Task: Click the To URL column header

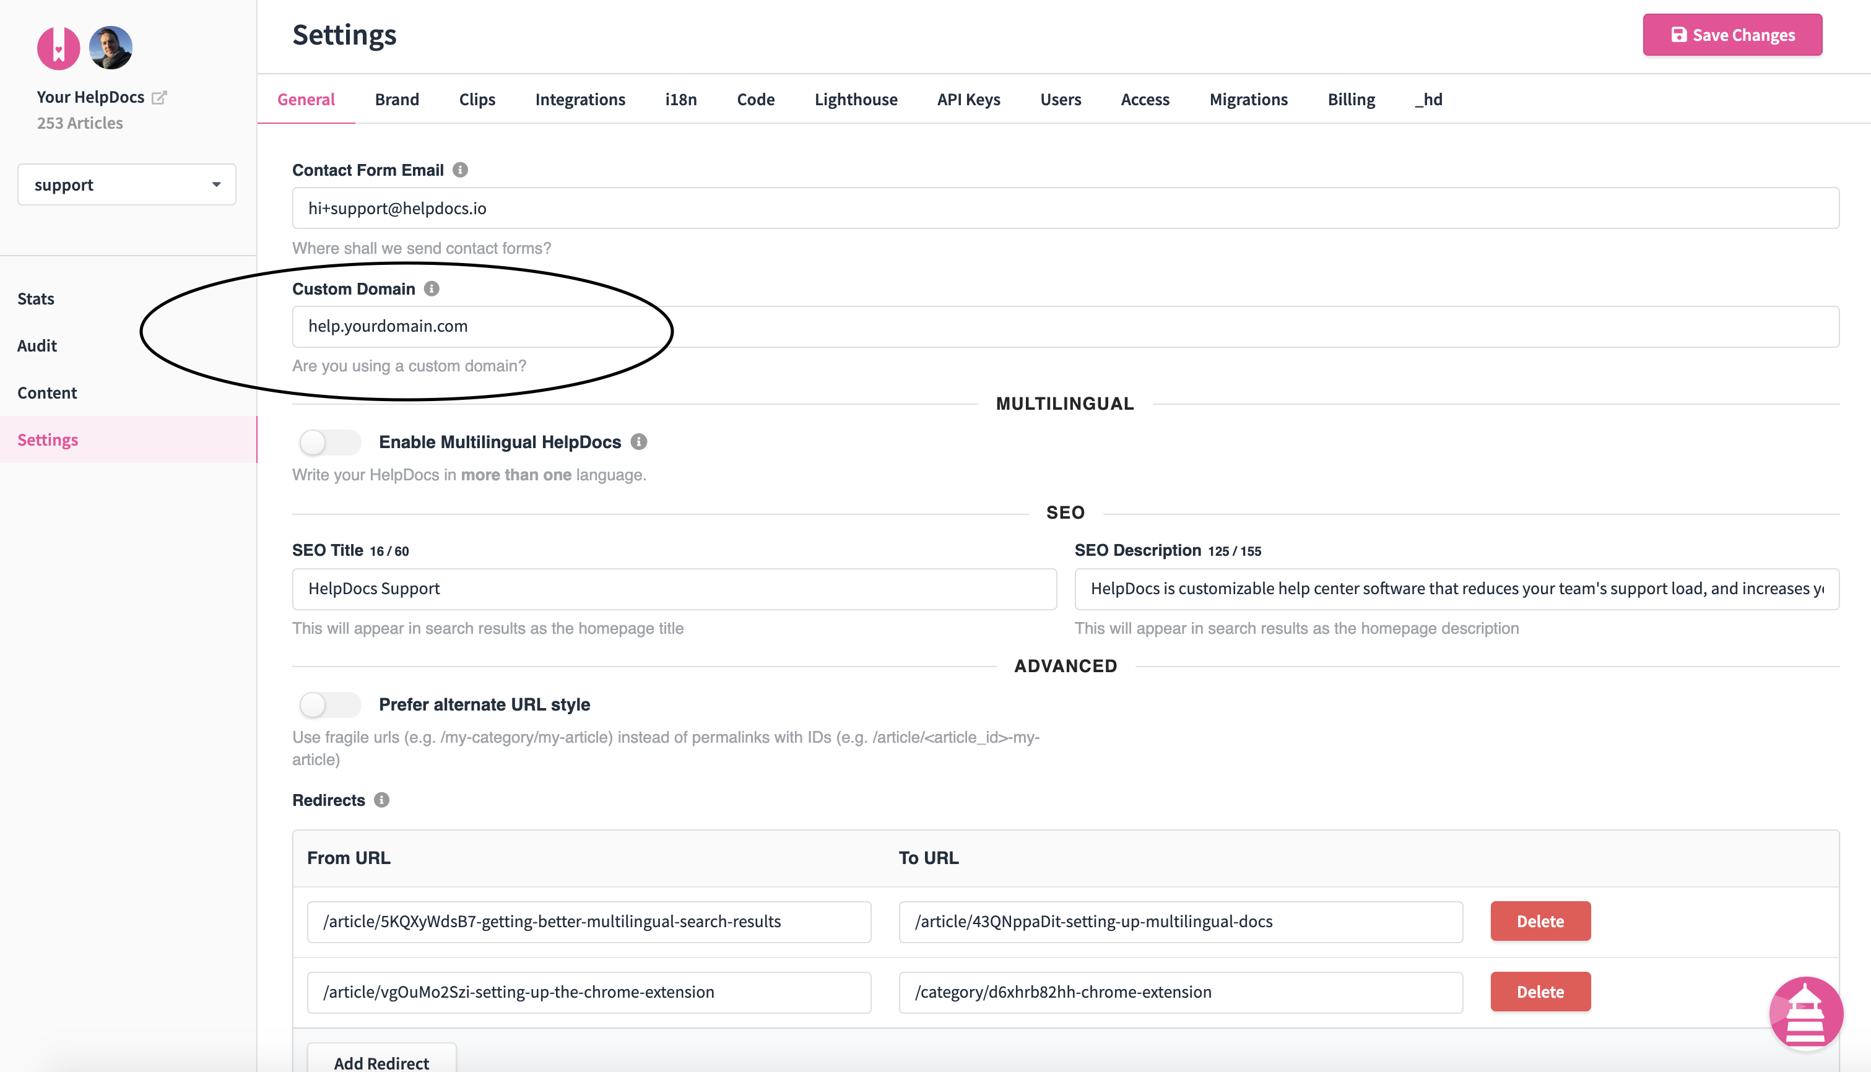Action: [x=929, y=858]
